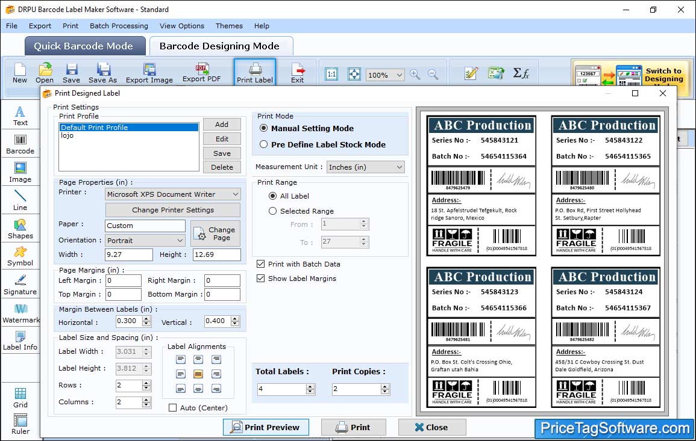Toggle the Grid sidebar icon
The width and height of the screenshot is (696, 441).
coord(20,398)
